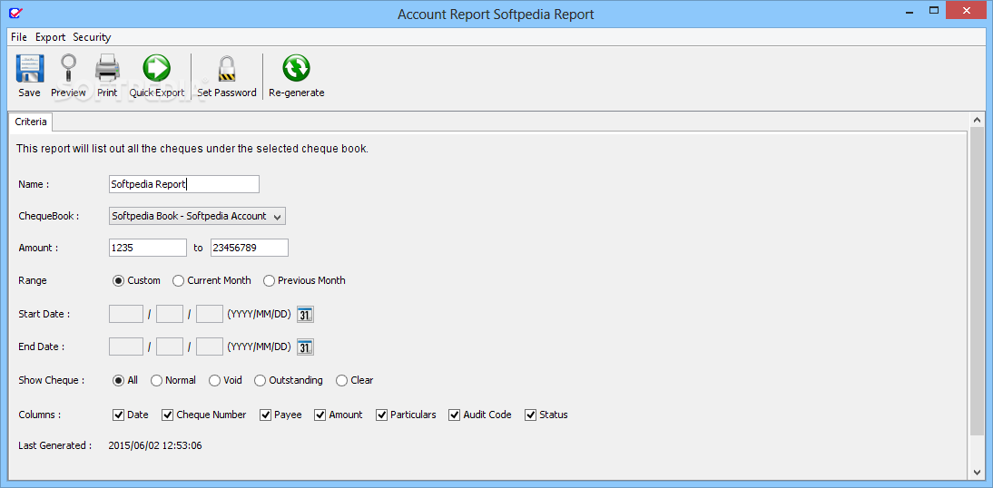Toggle the Audit Code column checkbox
The width and height of the screenshot is (993, 488).
pyautogui.click(x=454, y=415)
